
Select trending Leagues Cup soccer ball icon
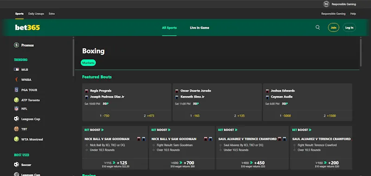[x=16, y=119]
